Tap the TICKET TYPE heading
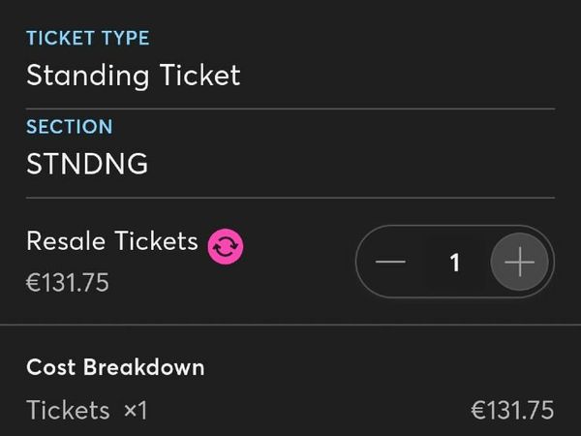The width and height of the screenshot is (581, 436). tap(88, 38)
